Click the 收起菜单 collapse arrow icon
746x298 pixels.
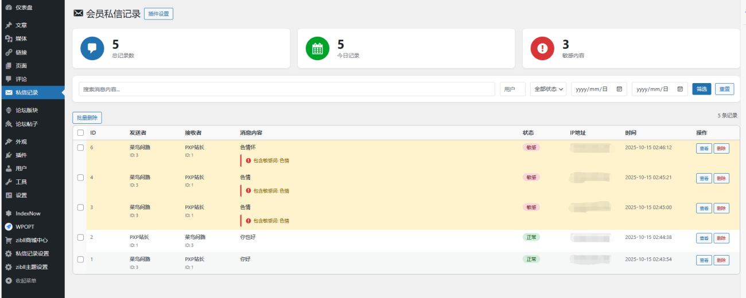9,280
